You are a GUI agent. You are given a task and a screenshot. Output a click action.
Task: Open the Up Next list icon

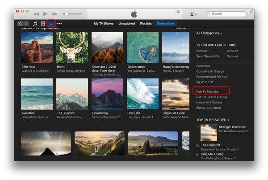click(x=178, y=12)
